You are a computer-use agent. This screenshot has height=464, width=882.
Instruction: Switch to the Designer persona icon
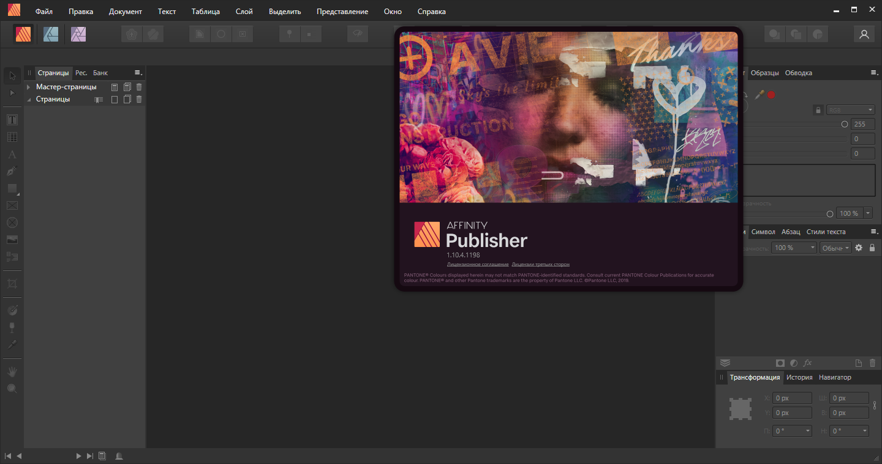51,34
